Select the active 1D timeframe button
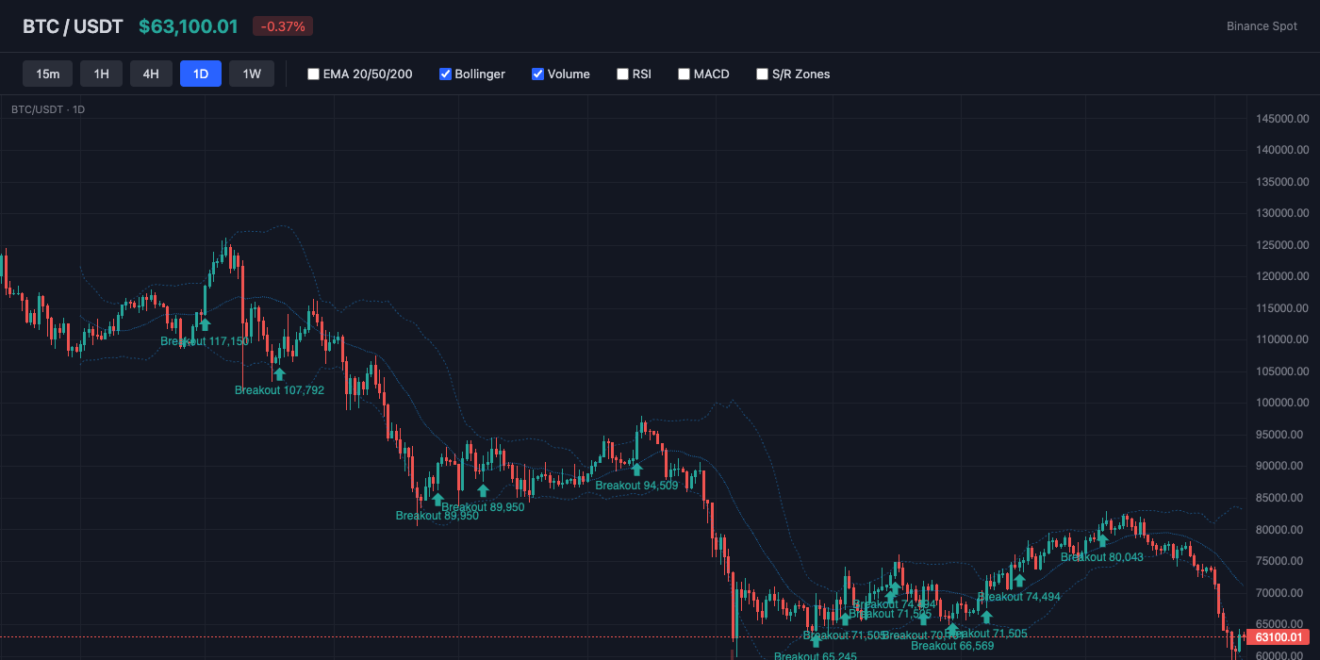Screen dimensions: 1320x660 point(201,74)
